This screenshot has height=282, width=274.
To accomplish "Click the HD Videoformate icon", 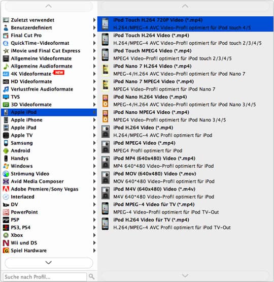I will pos(6,82).
